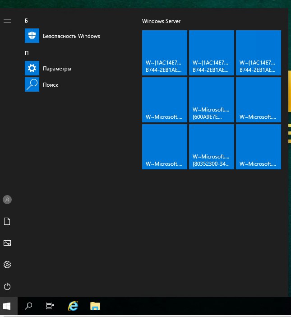Viewport: 291px width, 317px height.
Task: Open Settings gear in the Start sidebar
Action: coord(7,265)
